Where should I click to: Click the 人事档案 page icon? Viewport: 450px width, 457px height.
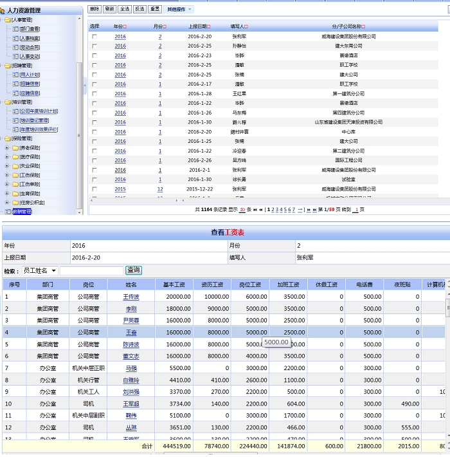tap(15, 38)
